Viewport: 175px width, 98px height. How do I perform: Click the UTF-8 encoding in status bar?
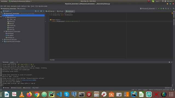[139, 90]
